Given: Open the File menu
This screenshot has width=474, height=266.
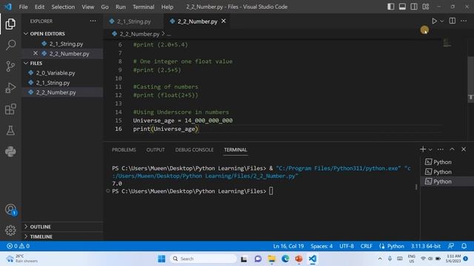Looking at the screenshot, I should [23, 7].
